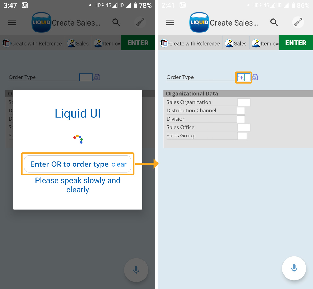
Task: Tap the Liquid logo in the right header
Action: (x=199, y=22)
